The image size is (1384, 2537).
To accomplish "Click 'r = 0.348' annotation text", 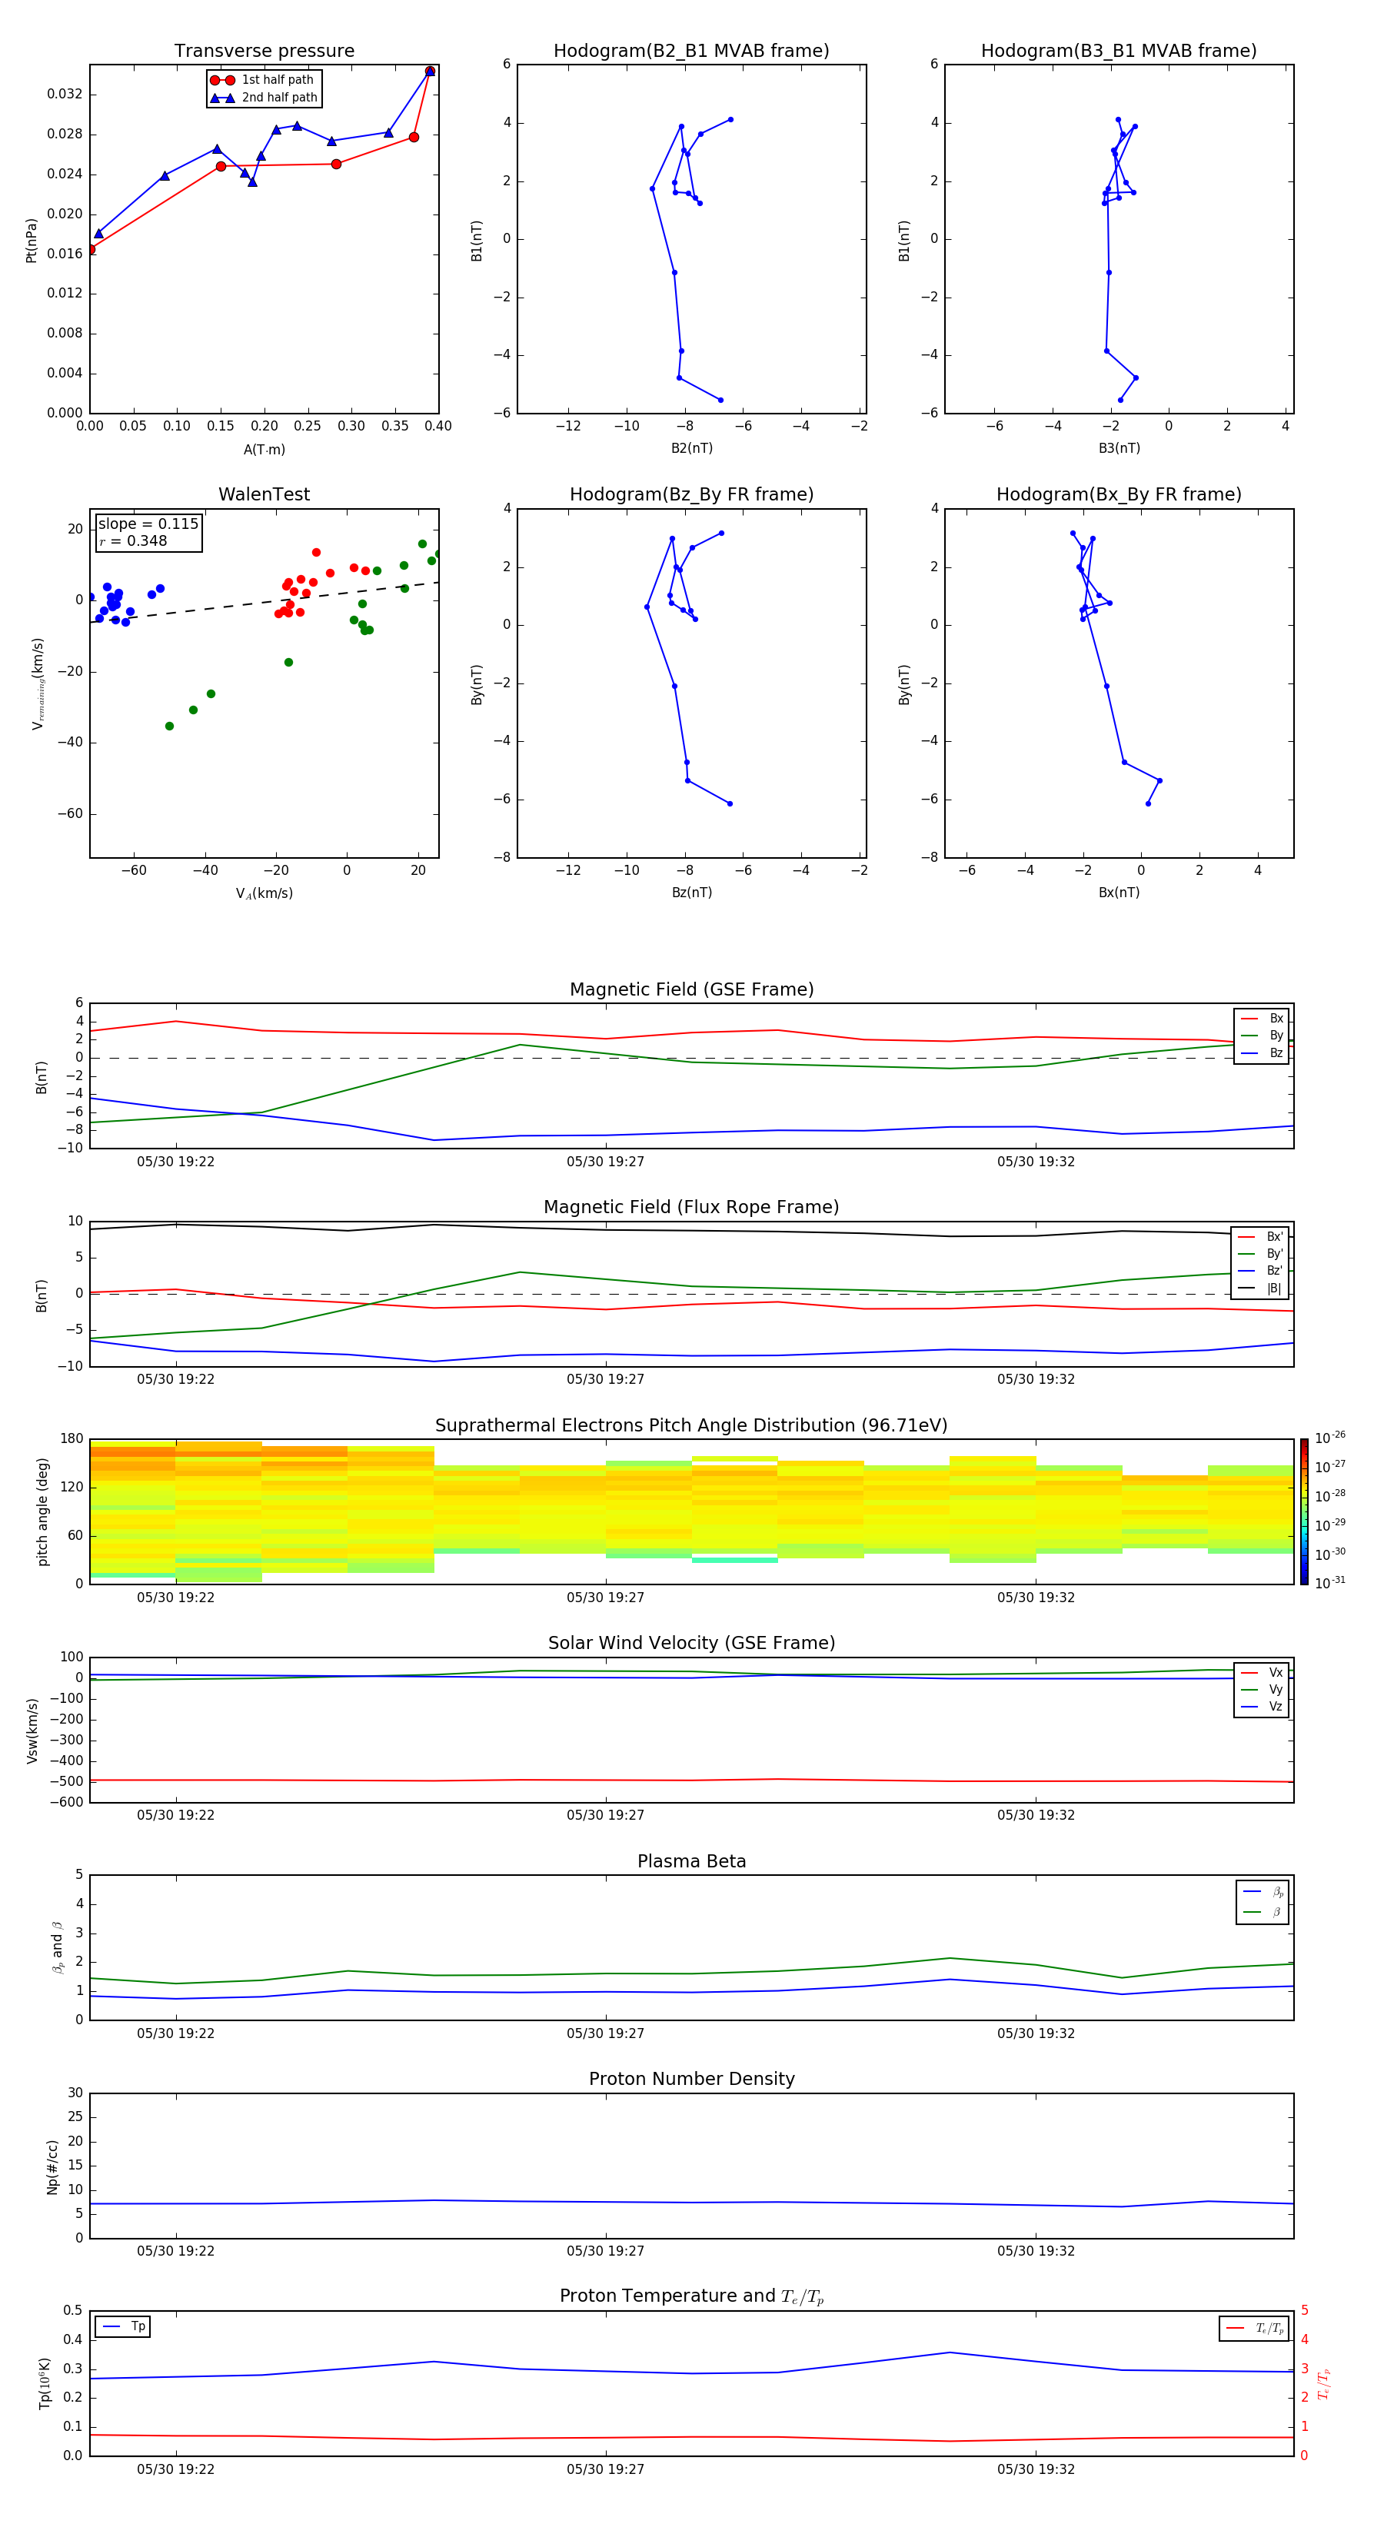I will point(133,540).
